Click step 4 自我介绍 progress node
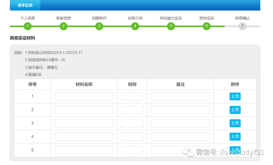This screenshot has width=273, height=165. [135, 26]
